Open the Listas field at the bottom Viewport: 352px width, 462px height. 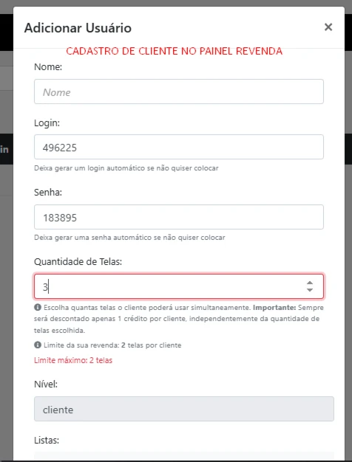click(184, 456)
